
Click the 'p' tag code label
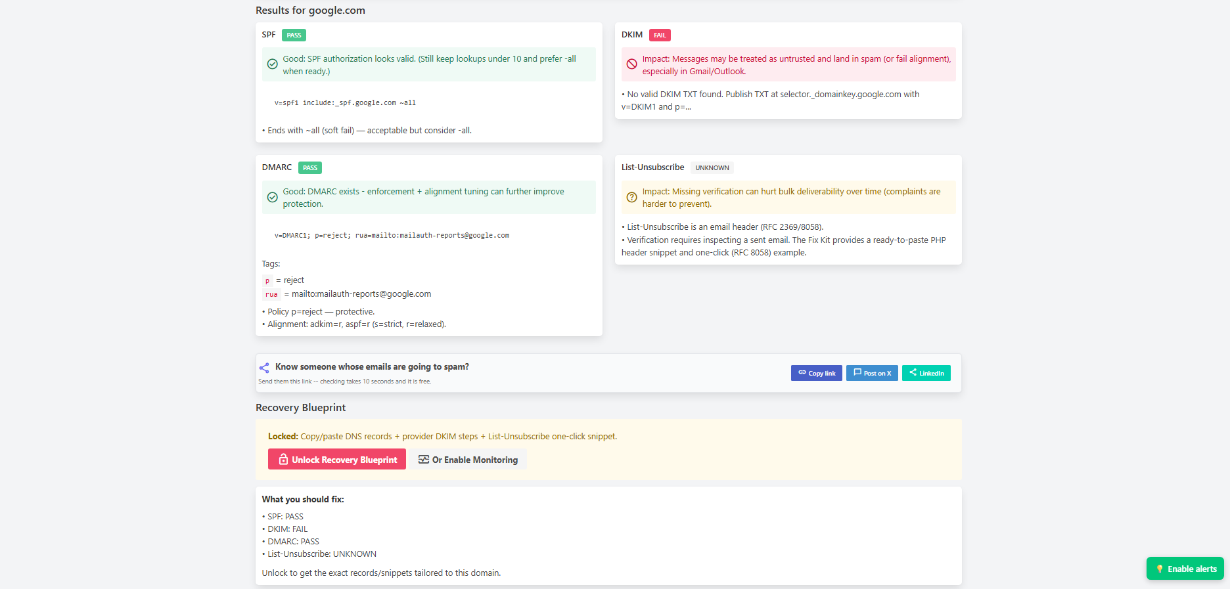[267, 280]
